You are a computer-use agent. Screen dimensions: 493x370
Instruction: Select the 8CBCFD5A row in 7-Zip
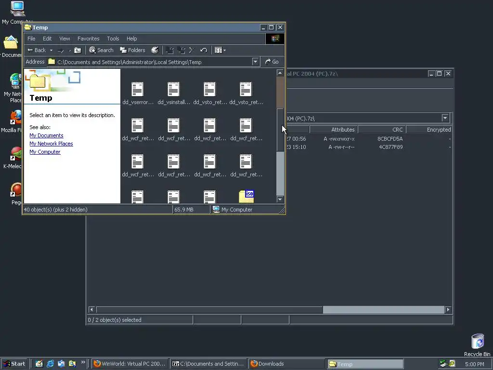click(368, 139)
